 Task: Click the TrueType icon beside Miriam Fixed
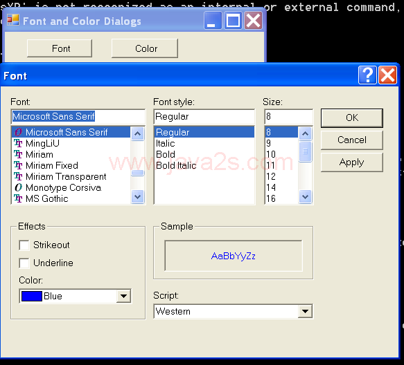click(x=18, y=165)
